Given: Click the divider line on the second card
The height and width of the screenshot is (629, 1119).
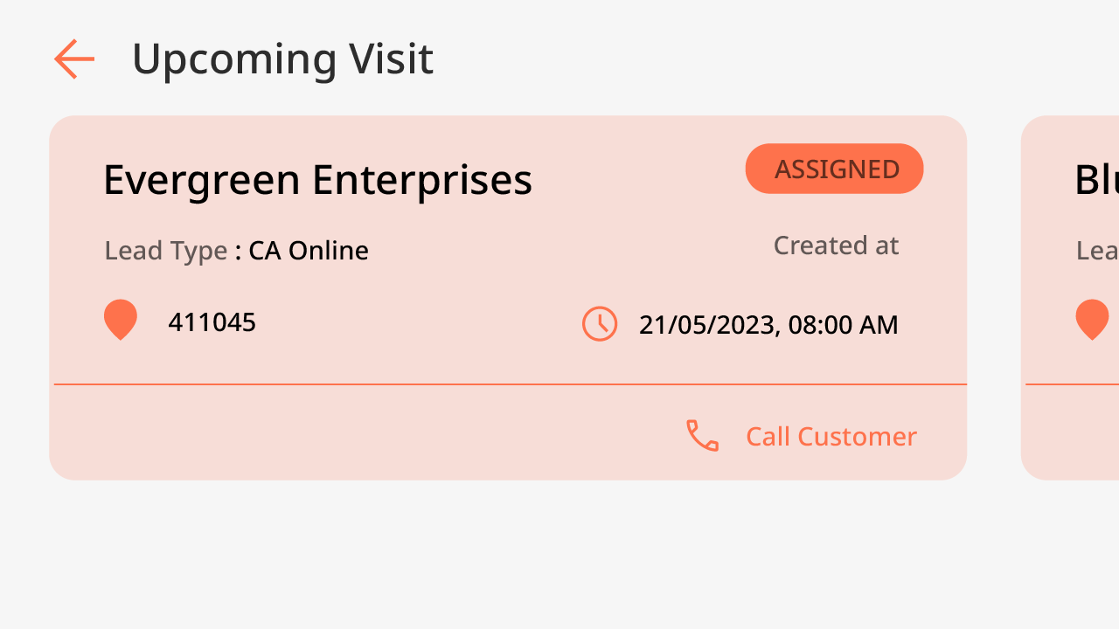Looking at the screenshot, I should click(1072, 384).
